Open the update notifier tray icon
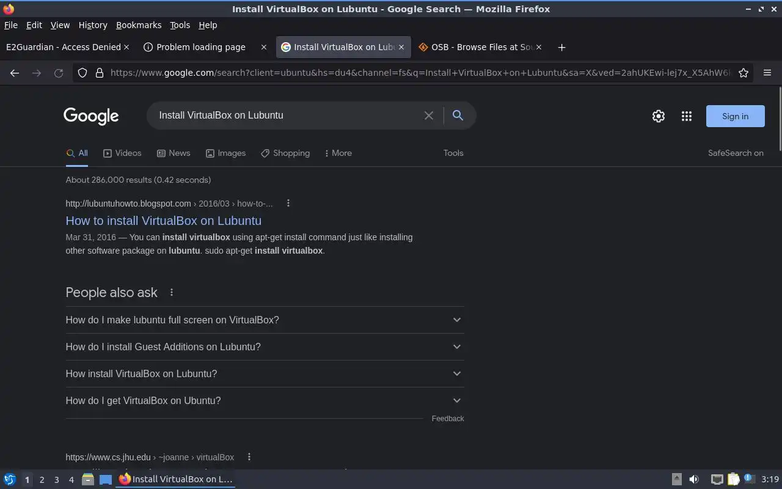 pos(749,479)
